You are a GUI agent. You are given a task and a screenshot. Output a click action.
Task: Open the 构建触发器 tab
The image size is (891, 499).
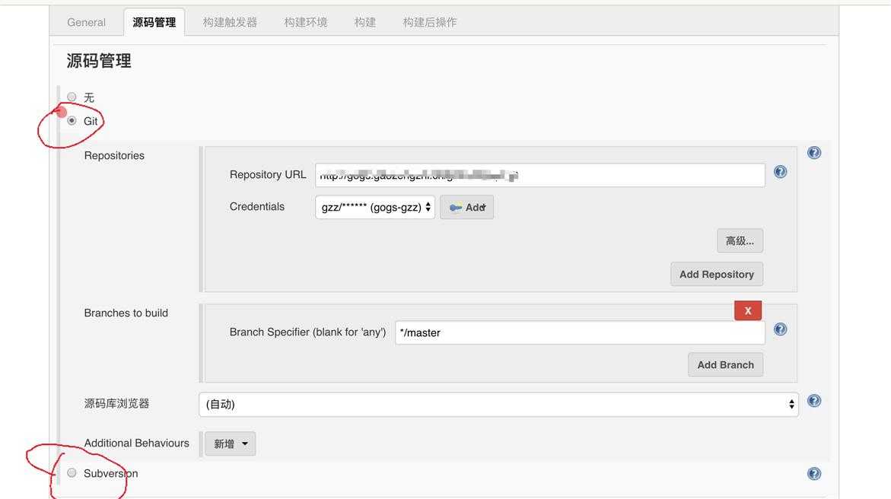point(230,22)
